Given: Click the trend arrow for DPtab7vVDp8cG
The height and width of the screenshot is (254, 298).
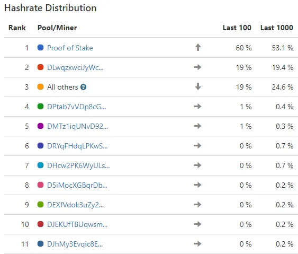Looking at the screenshot, I should tap(197, 106).
